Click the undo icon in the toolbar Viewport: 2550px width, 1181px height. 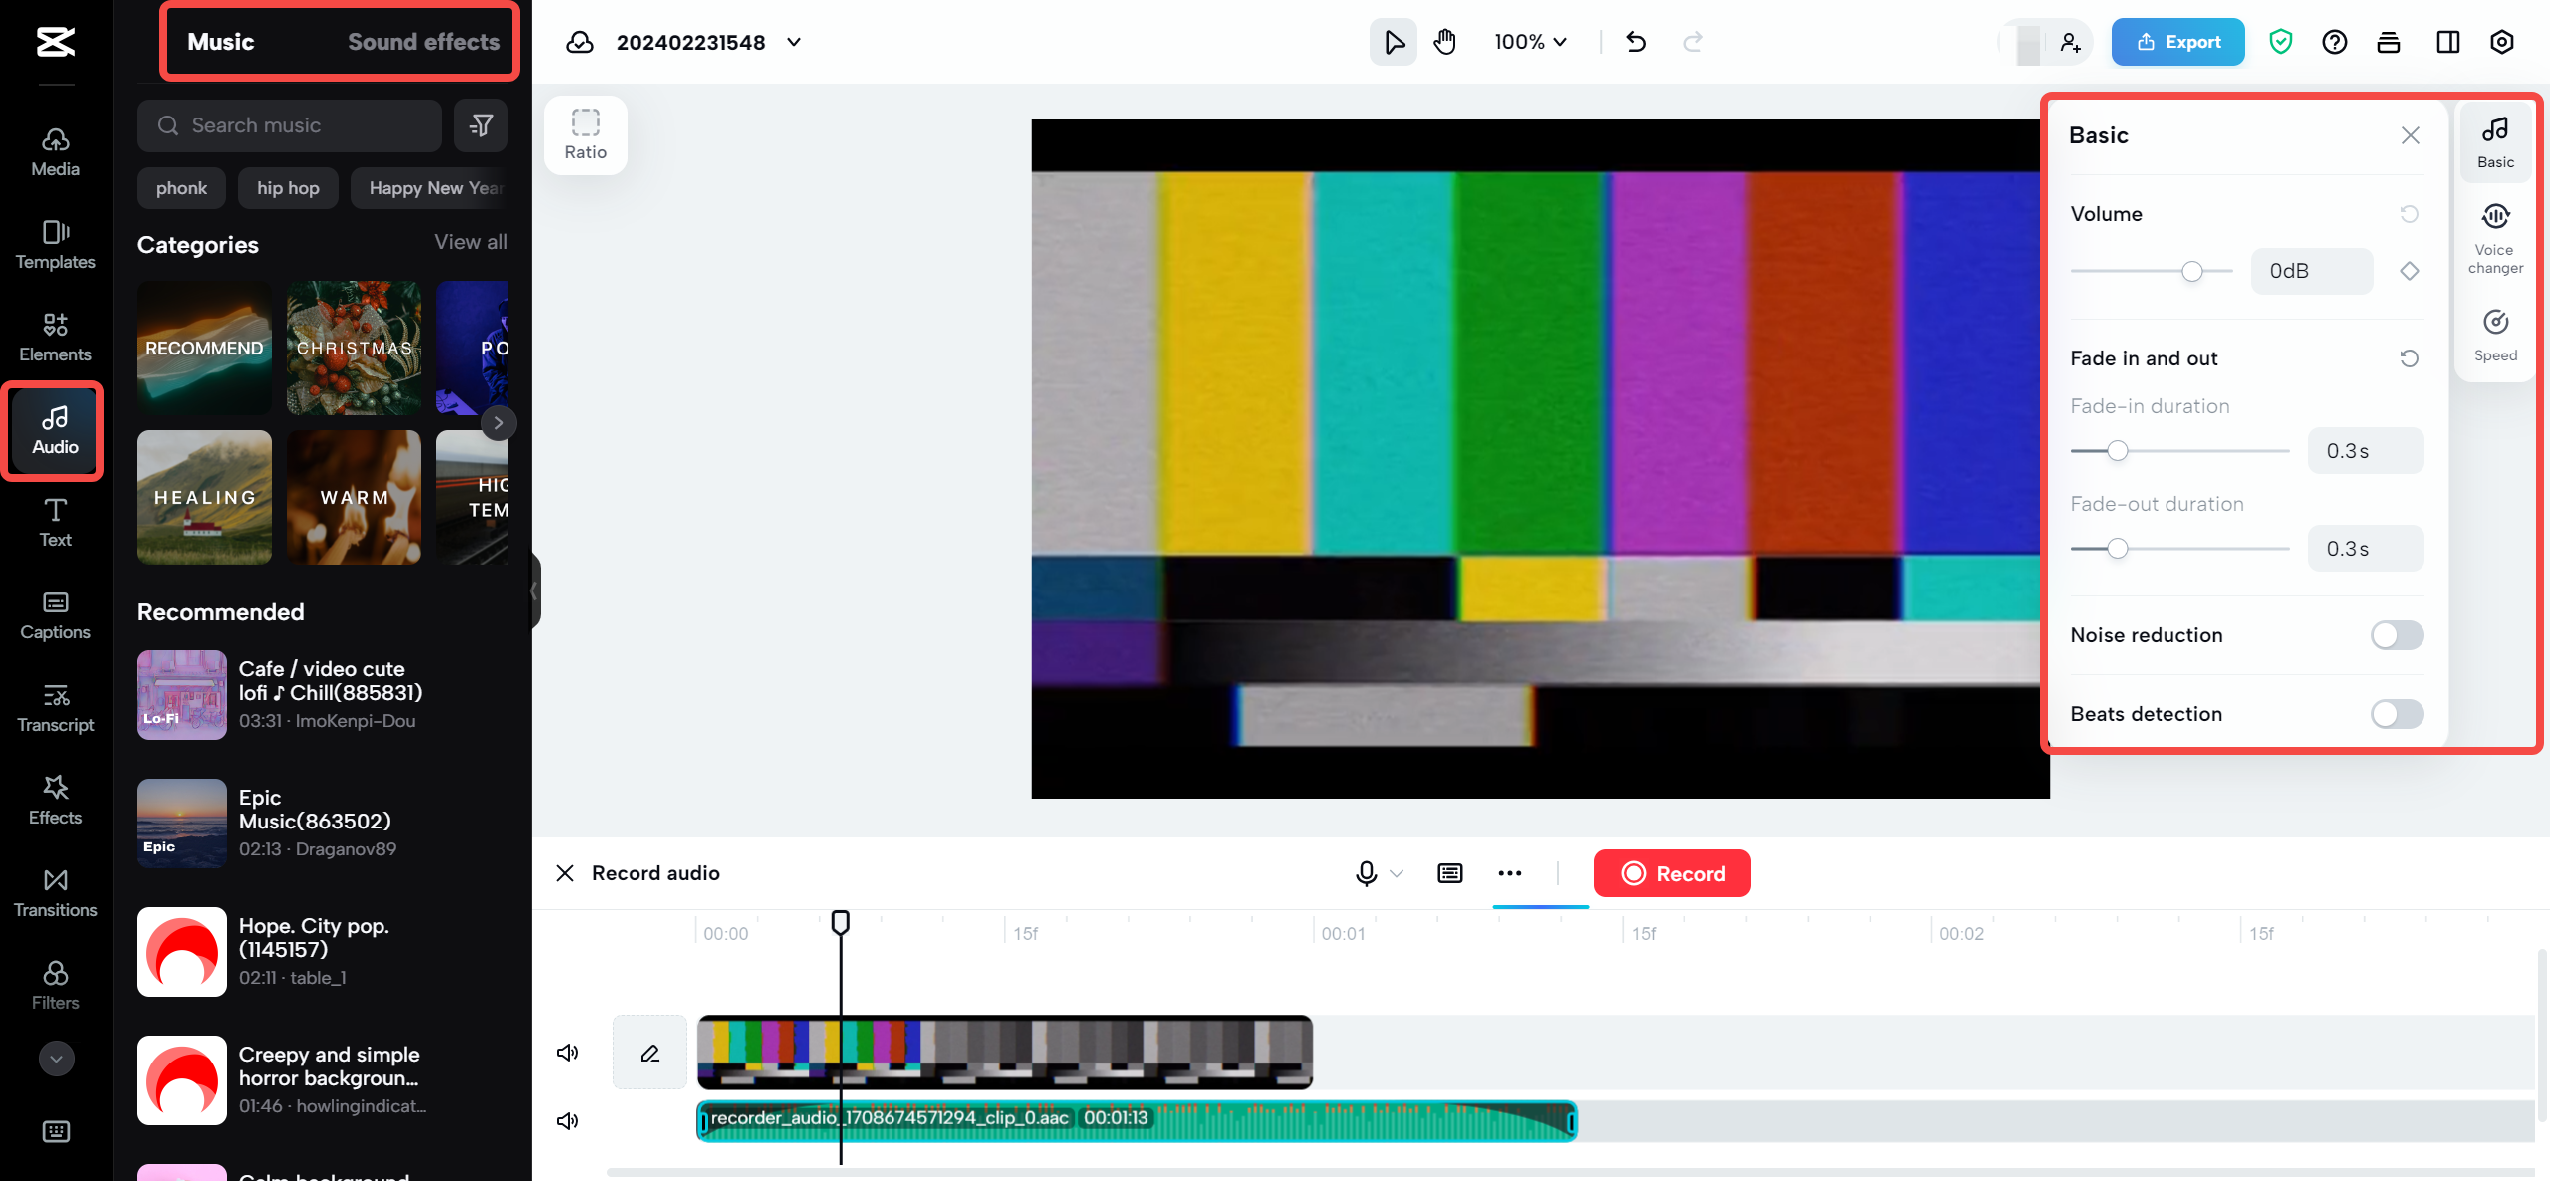coord(1635,42)
